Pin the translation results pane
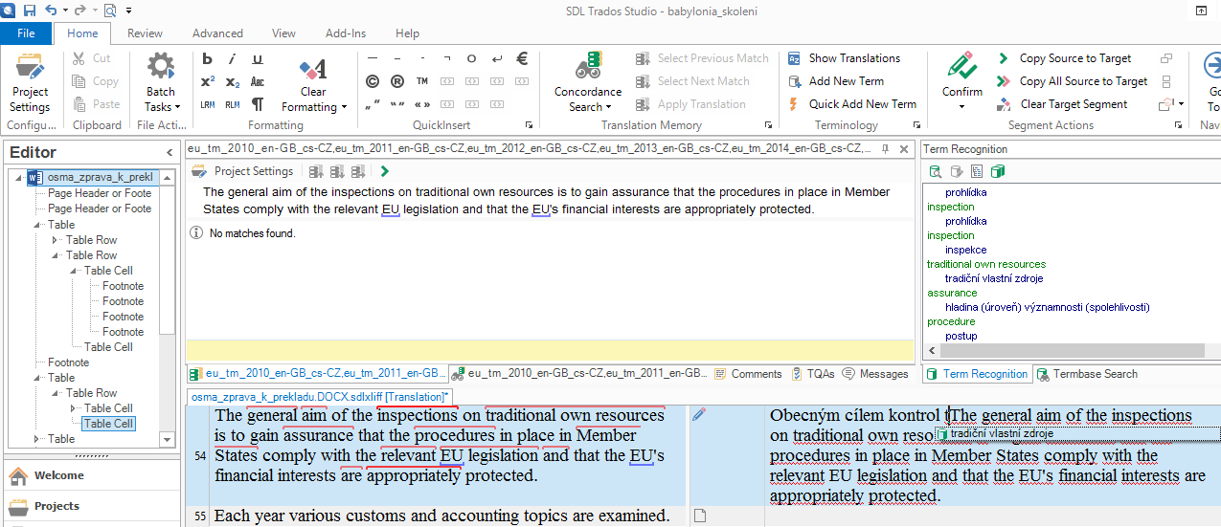This screenshot has height=527, width=1221. pyautogui.click(x=887, y=149)
